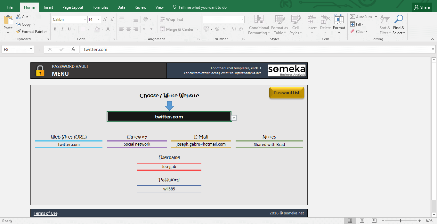The width and height of the screenshot is (437, 224).
Task: Open the Clear eraser dropdown
Action: pos(359,32)
